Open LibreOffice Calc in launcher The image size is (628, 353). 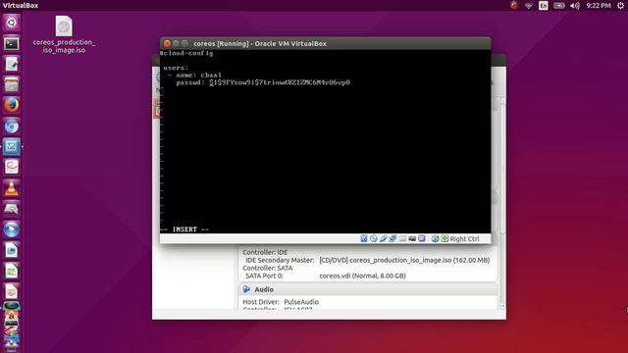coord(11,271)
